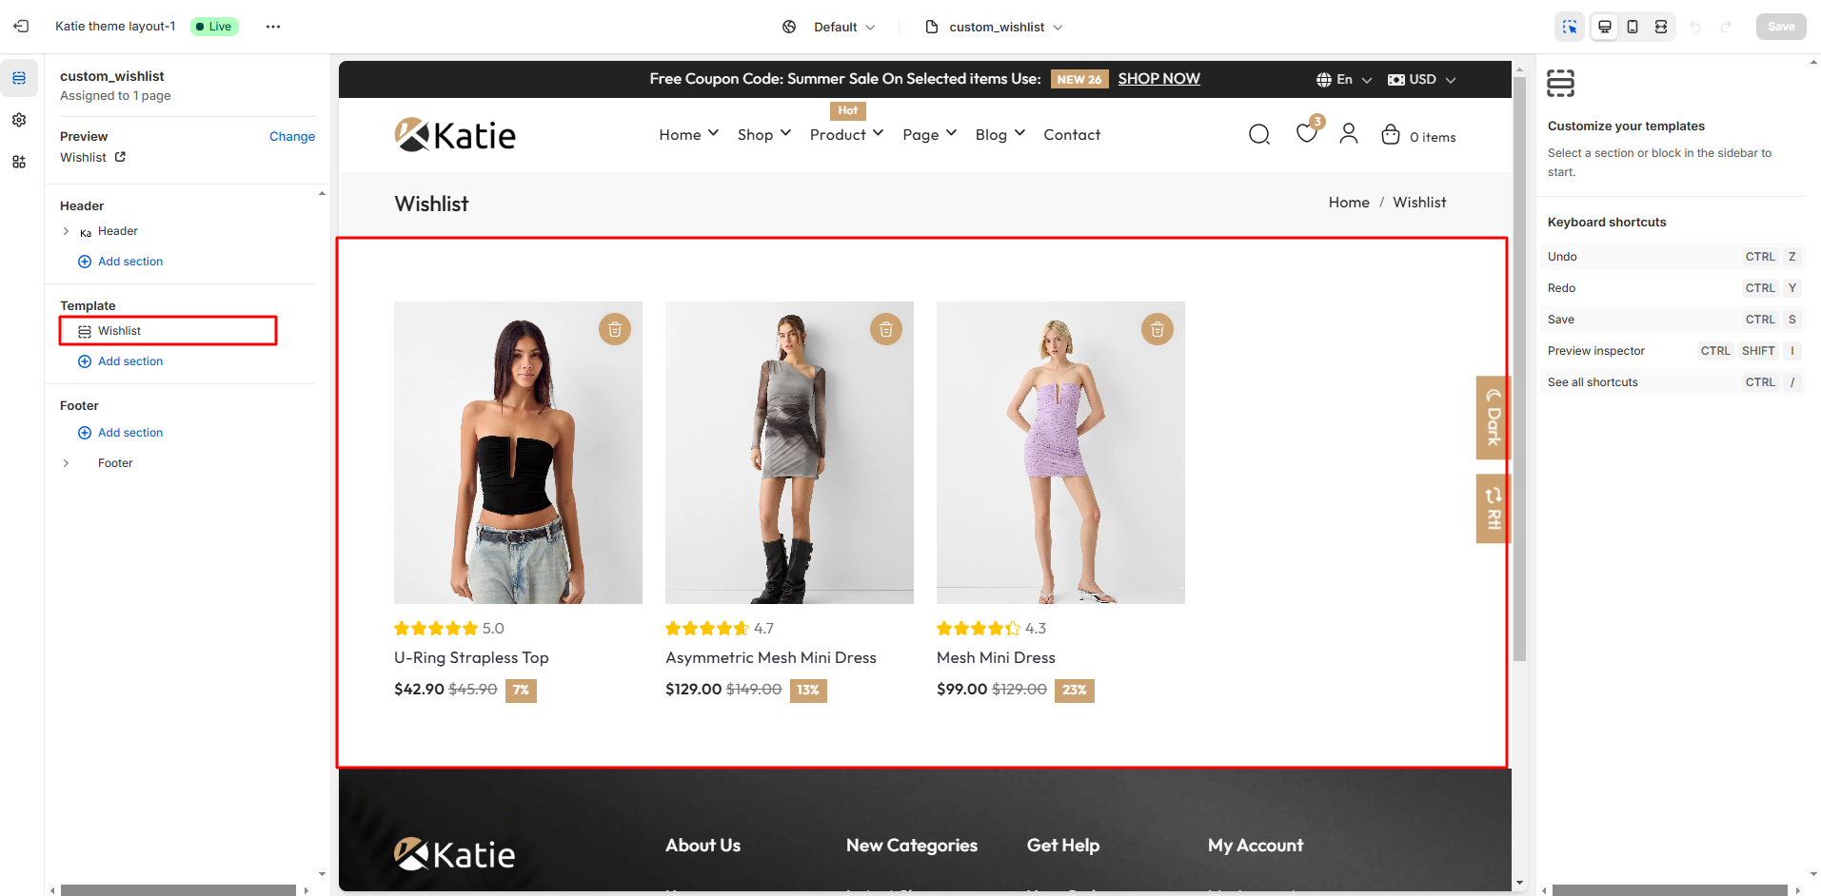Switch to mobile preview icon

1633,27
